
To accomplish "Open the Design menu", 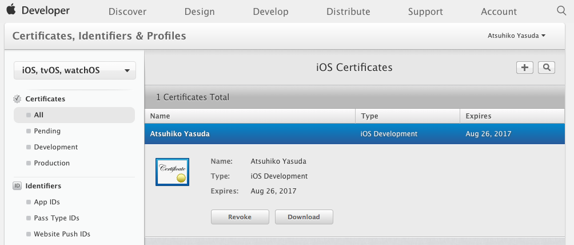I will pyautogui.click(x=200, y=12).
